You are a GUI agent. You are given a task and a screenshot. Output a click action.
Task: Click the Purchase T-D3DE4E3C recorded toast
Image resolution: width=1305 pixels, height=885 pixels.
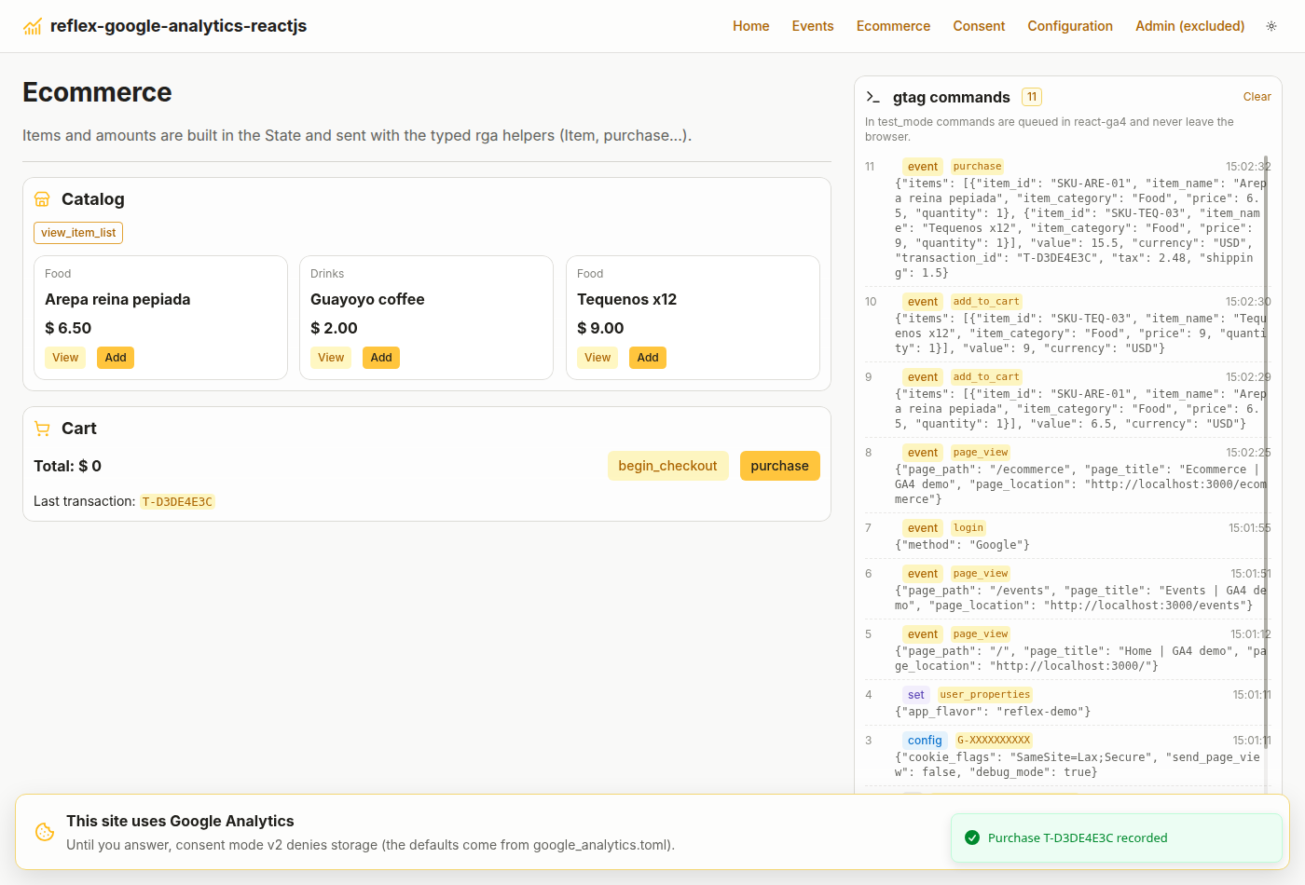(1117, 837)
